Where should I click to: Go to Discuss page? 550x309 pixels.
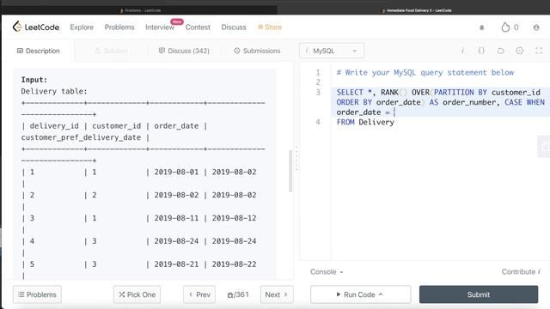point(234,27)
